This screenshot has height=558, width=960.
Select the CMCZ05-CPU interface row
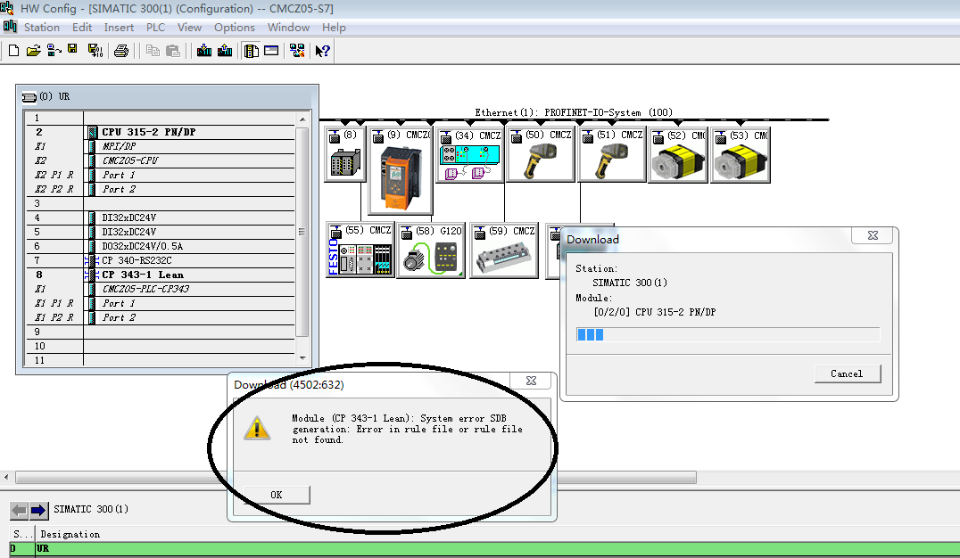[x=159, y=160]
